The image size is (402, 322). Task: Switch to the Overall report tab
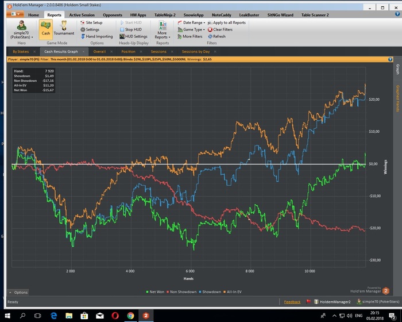[x=99, y=52]
